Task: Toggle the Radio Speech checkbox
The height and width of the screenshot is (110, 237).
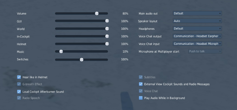Action: coord(19,98)
